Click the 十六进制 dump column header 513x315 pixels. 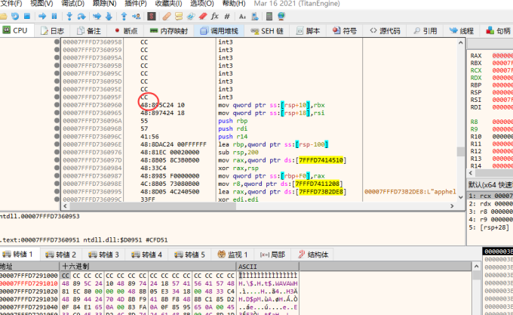pos(147,266)
